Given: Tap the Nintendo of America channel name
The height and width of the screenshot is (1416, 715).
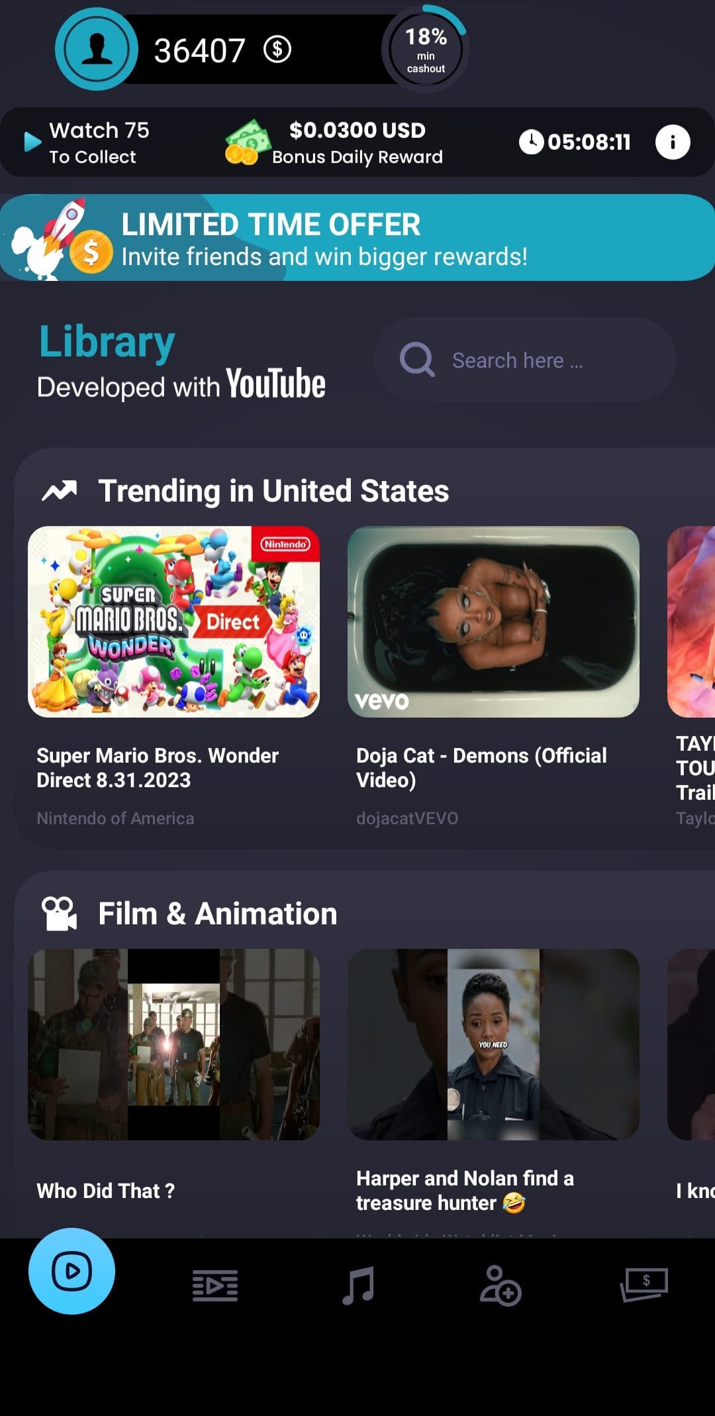Looking at the screenshot, I should tap(115, 818).
